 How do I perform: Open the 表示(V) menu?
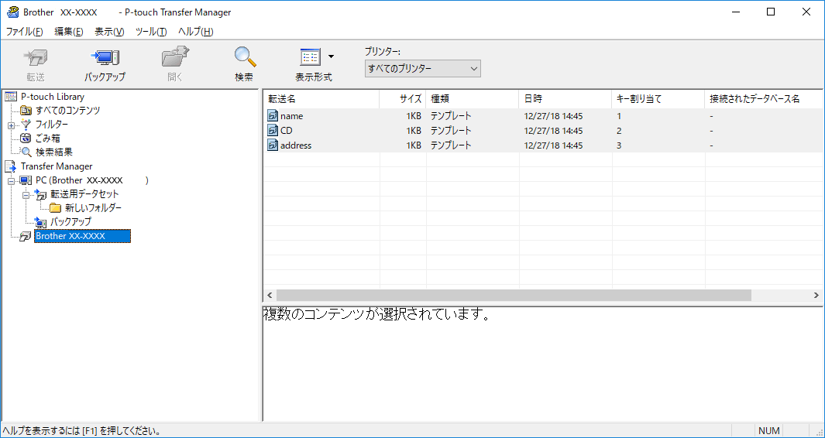pyautogui.click(x=109, y=32)
